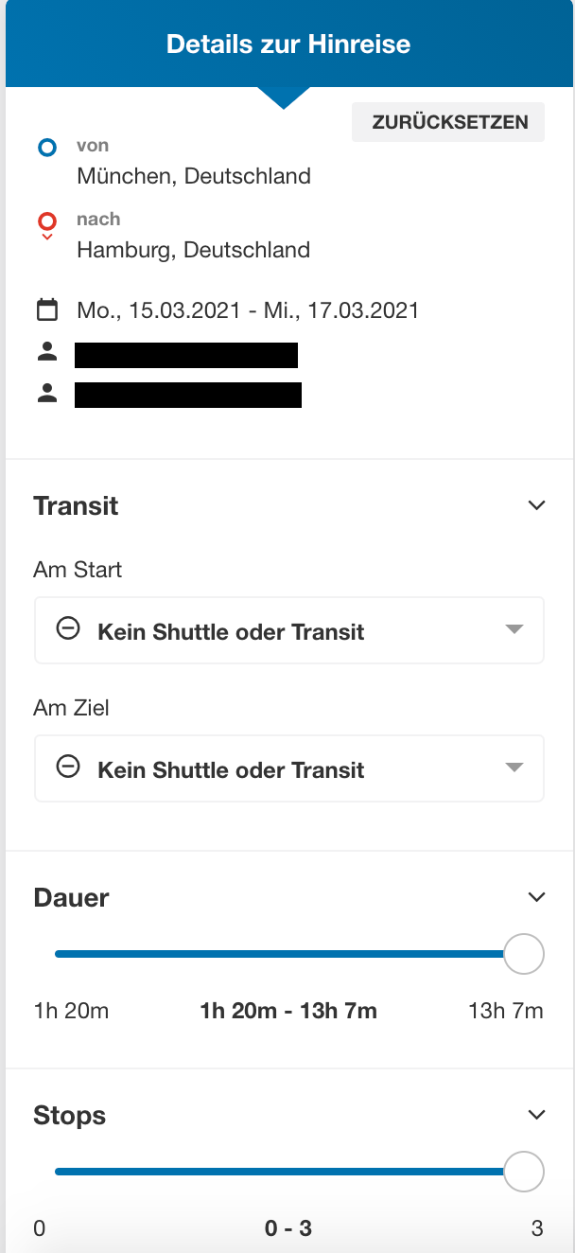Click the ZURÜCKSETZEN reset button
Screen dimensions: 575x1253
448,122
